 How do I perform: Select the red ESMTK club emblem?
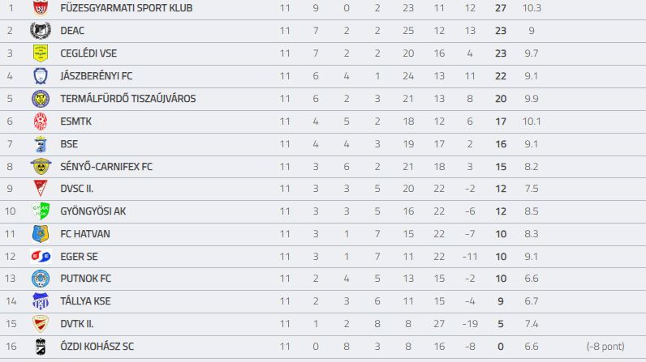[x=41, y=121]
